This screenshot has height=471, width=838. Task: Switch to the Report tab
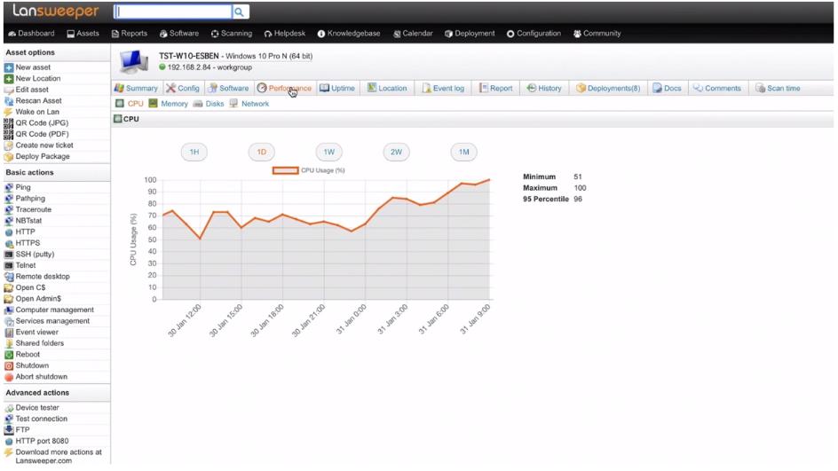(496, 88)
